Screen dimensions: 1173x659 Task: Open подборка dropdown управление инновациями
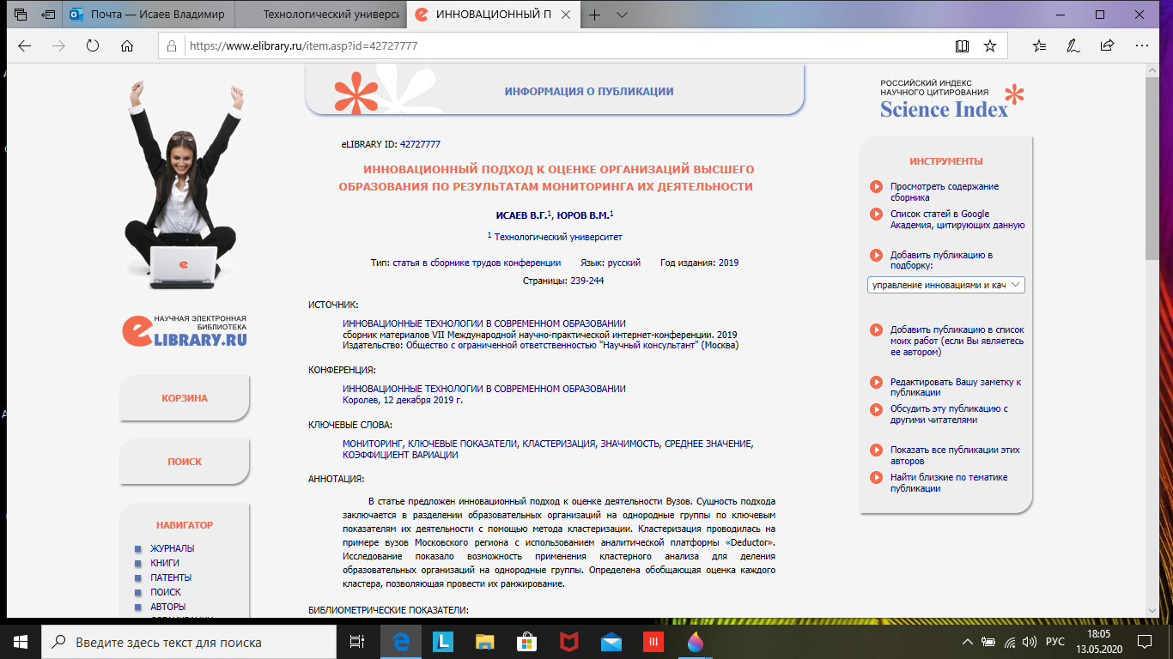946,285
